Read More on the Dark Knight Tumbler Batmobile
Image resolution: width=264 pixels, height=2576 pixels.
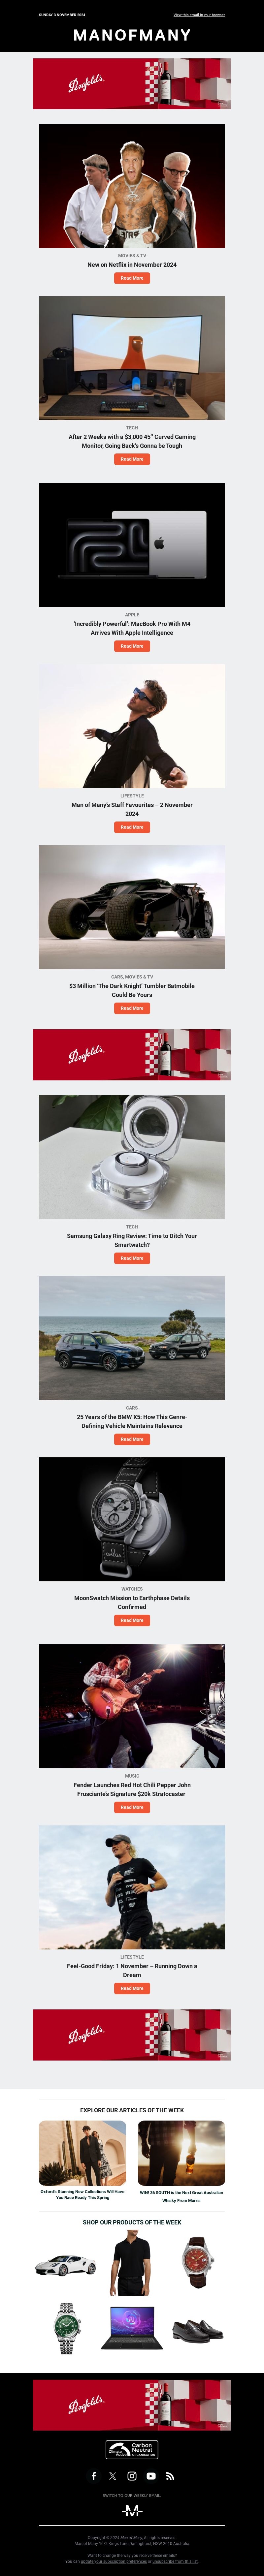tap(132, 1008)
